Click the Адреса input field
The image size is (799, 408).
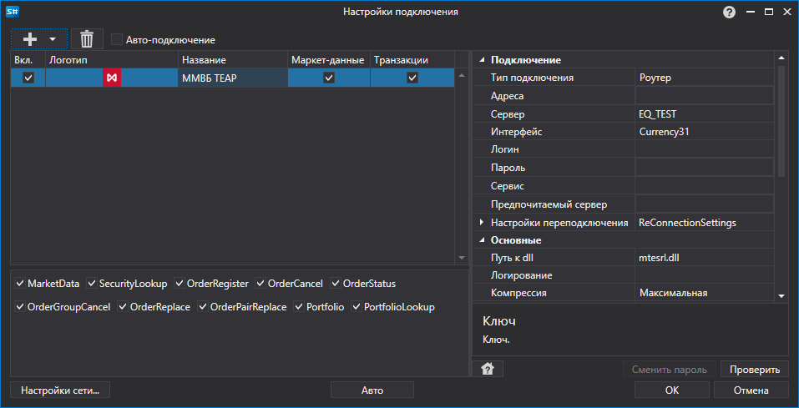coord(704,95)
